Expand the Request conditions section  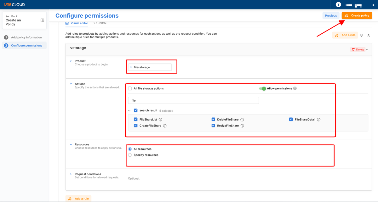pos(71,174)
